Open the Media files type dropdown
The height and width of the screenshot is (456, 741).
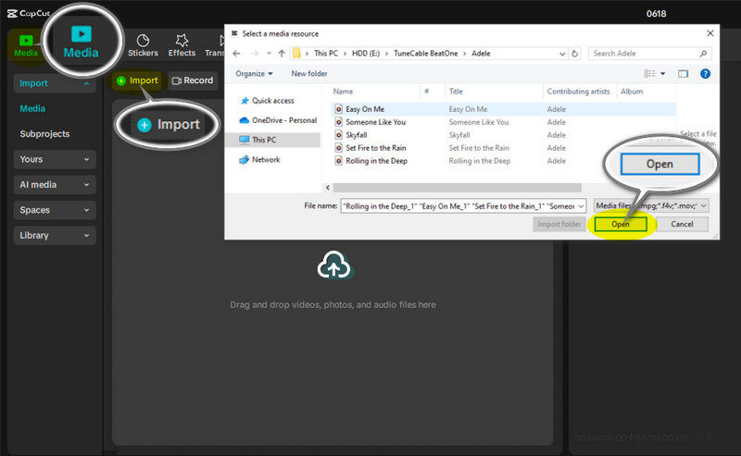(x=651, y=206)
